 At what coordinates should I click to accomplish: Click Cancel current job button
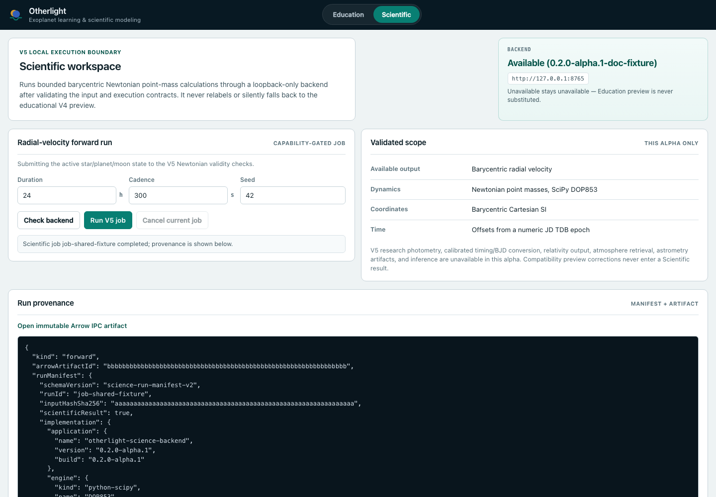pyautogui.click(x=172, y=220)
